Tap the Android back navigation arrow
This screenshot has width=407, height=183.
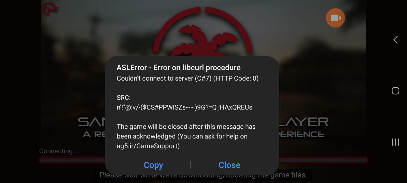point(396,40)
